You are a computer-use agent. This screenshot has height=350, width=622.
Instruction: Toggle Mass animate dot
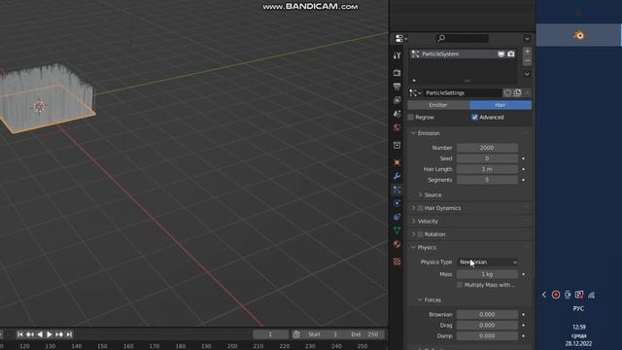coord(524,274)
